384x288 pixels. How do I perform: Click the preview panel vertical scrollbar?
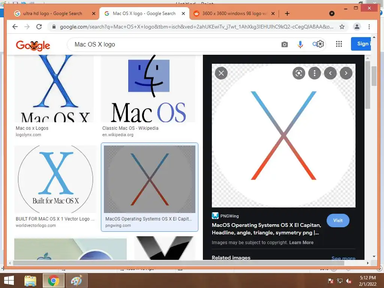pos(367,84)
